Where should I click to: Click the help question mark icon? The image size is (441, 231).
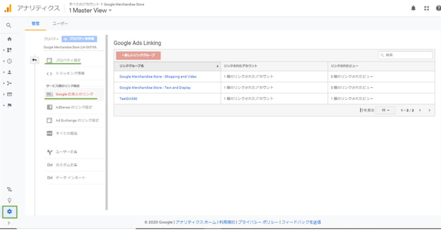(438, 8)
